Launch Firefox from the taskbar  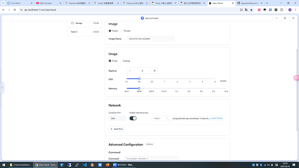[107, 165]
